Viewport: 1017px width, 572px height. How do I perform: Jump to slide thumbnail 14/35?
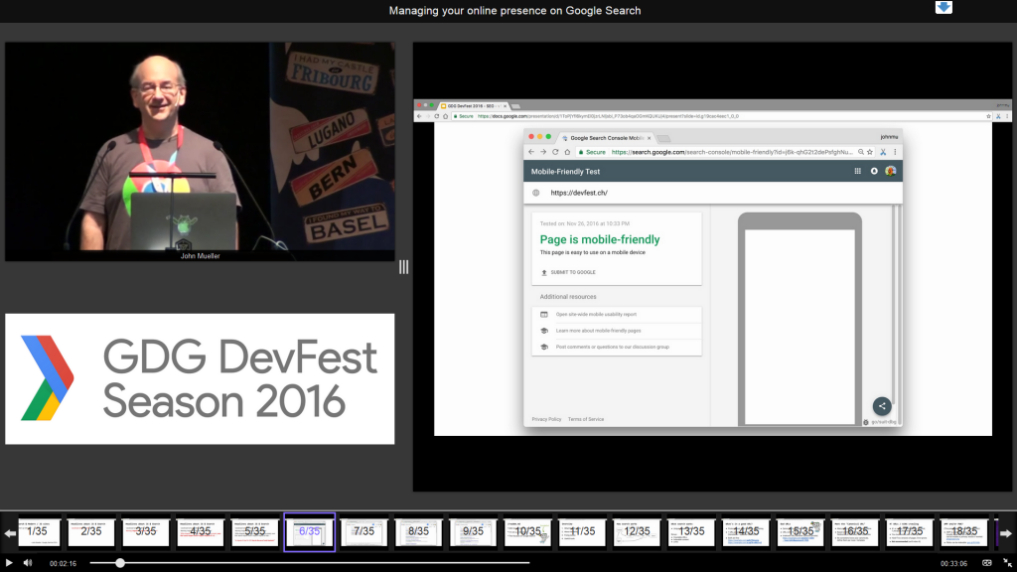[745, 532]
